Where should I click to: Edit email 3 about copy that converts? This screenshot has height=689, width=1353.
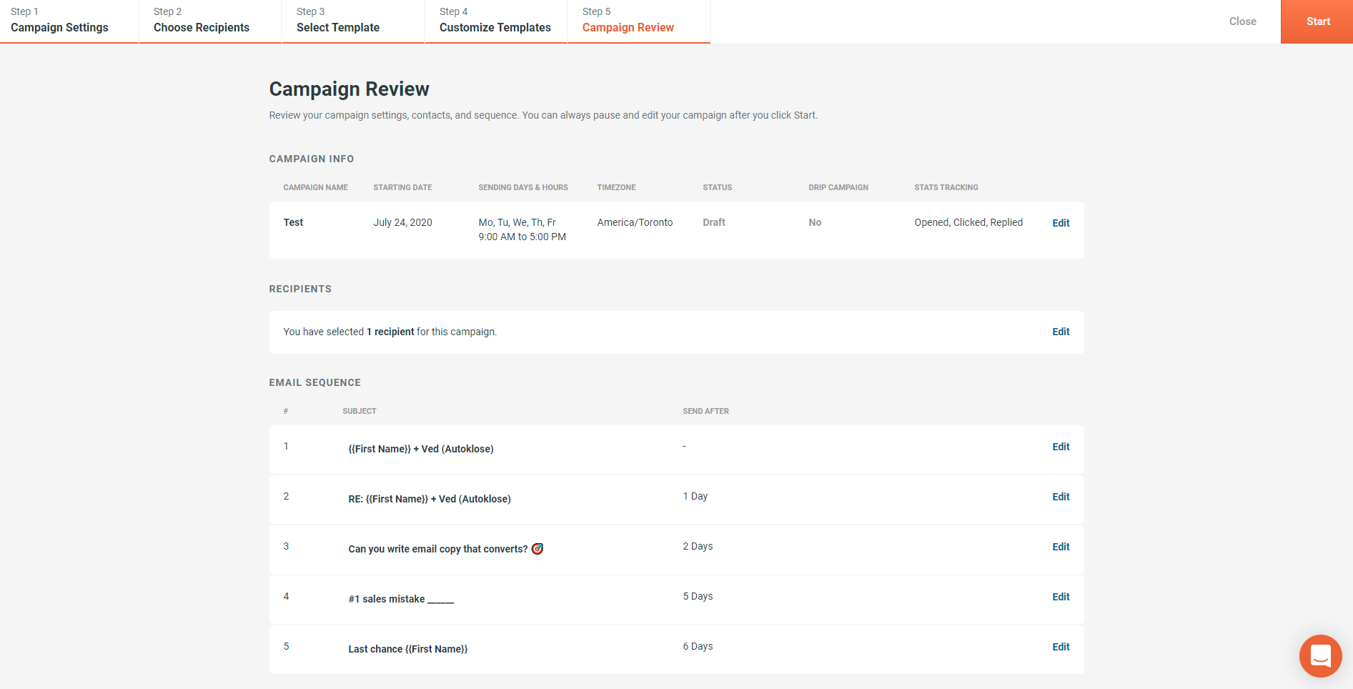(1061, 547)
